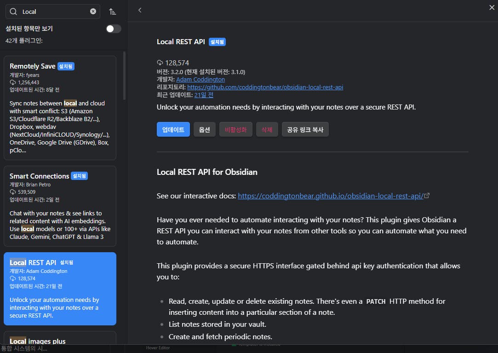Open the Smart Connections plugin card

(x=60, y=206)
